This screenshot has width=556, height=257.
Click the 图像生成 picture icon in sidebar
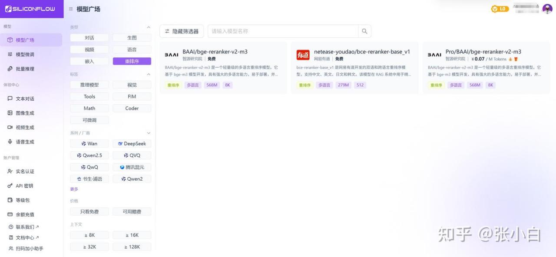point(10,113)
